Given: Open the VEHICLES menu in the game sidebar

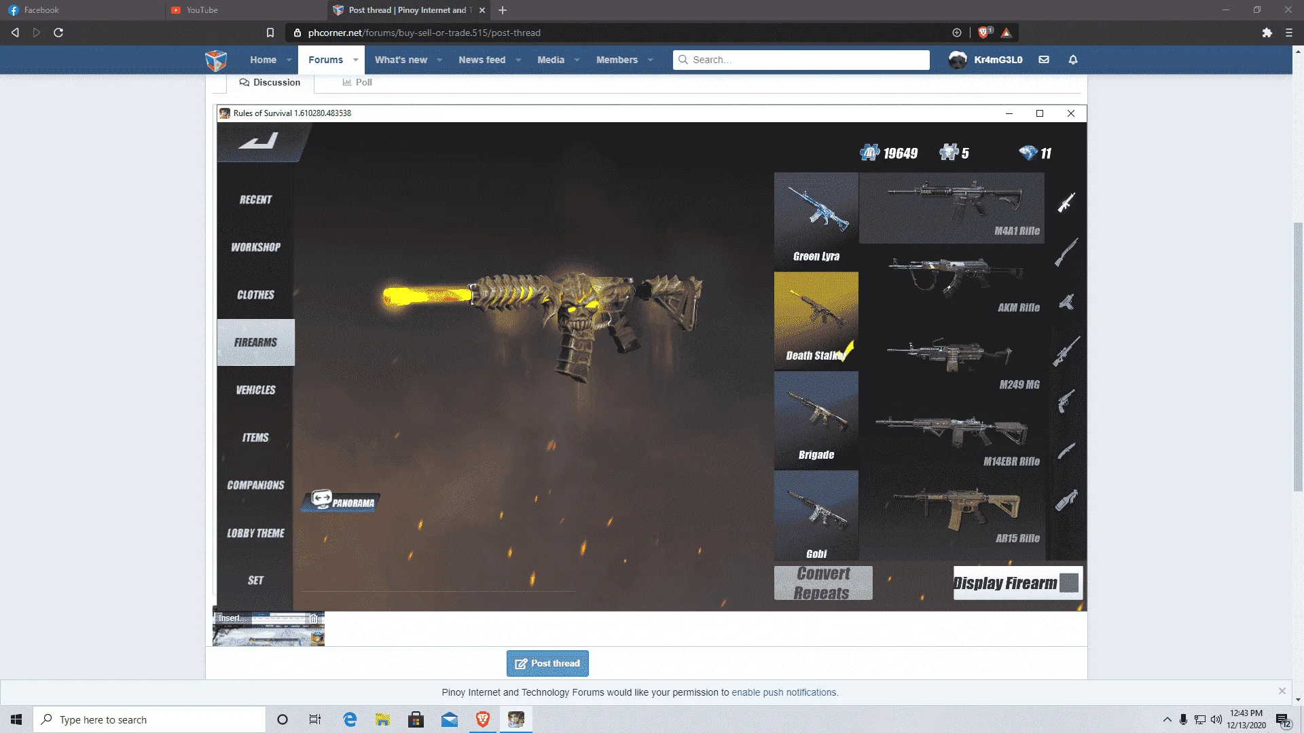Looking at the screenshot, I should 255,390.
